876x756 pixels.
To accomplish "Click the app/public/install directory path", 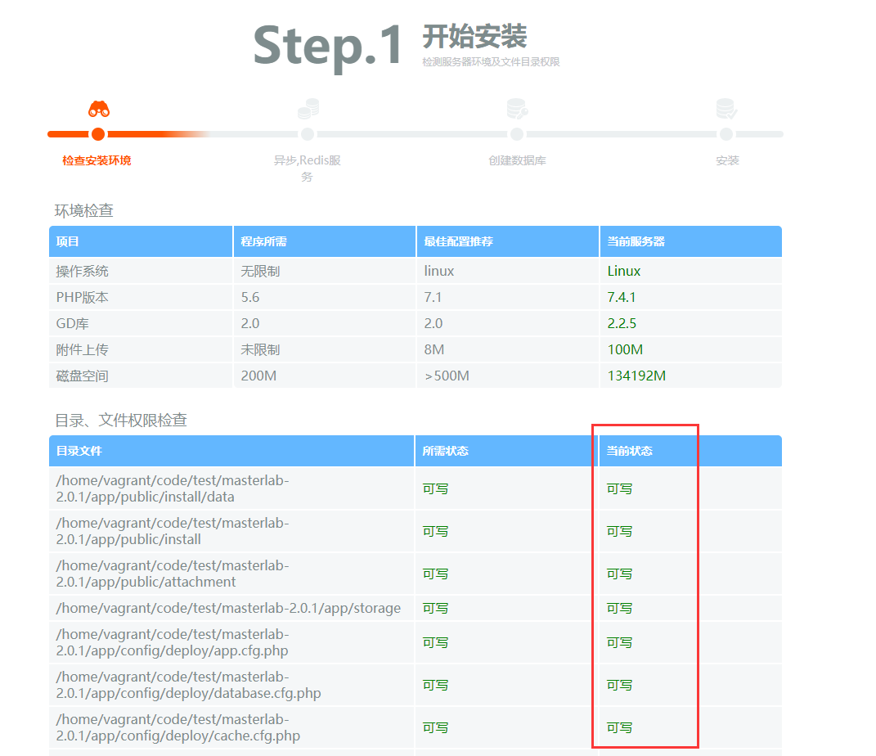I will (x=173, y=531).
